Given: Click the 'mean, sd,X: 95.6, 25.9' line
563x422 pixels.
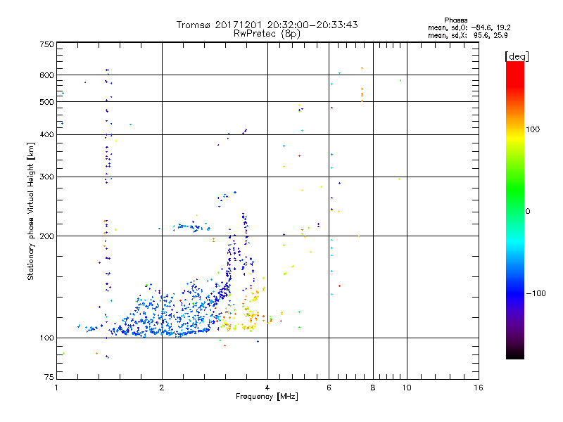Looking at the screenshot, I should 467,36.
